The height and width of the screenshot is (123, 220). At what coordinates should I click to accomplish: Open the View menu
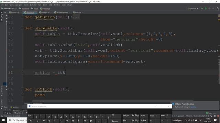[12, 5]
